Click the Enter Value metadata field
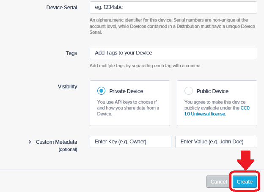264x192 pixels. pos(216,142)
